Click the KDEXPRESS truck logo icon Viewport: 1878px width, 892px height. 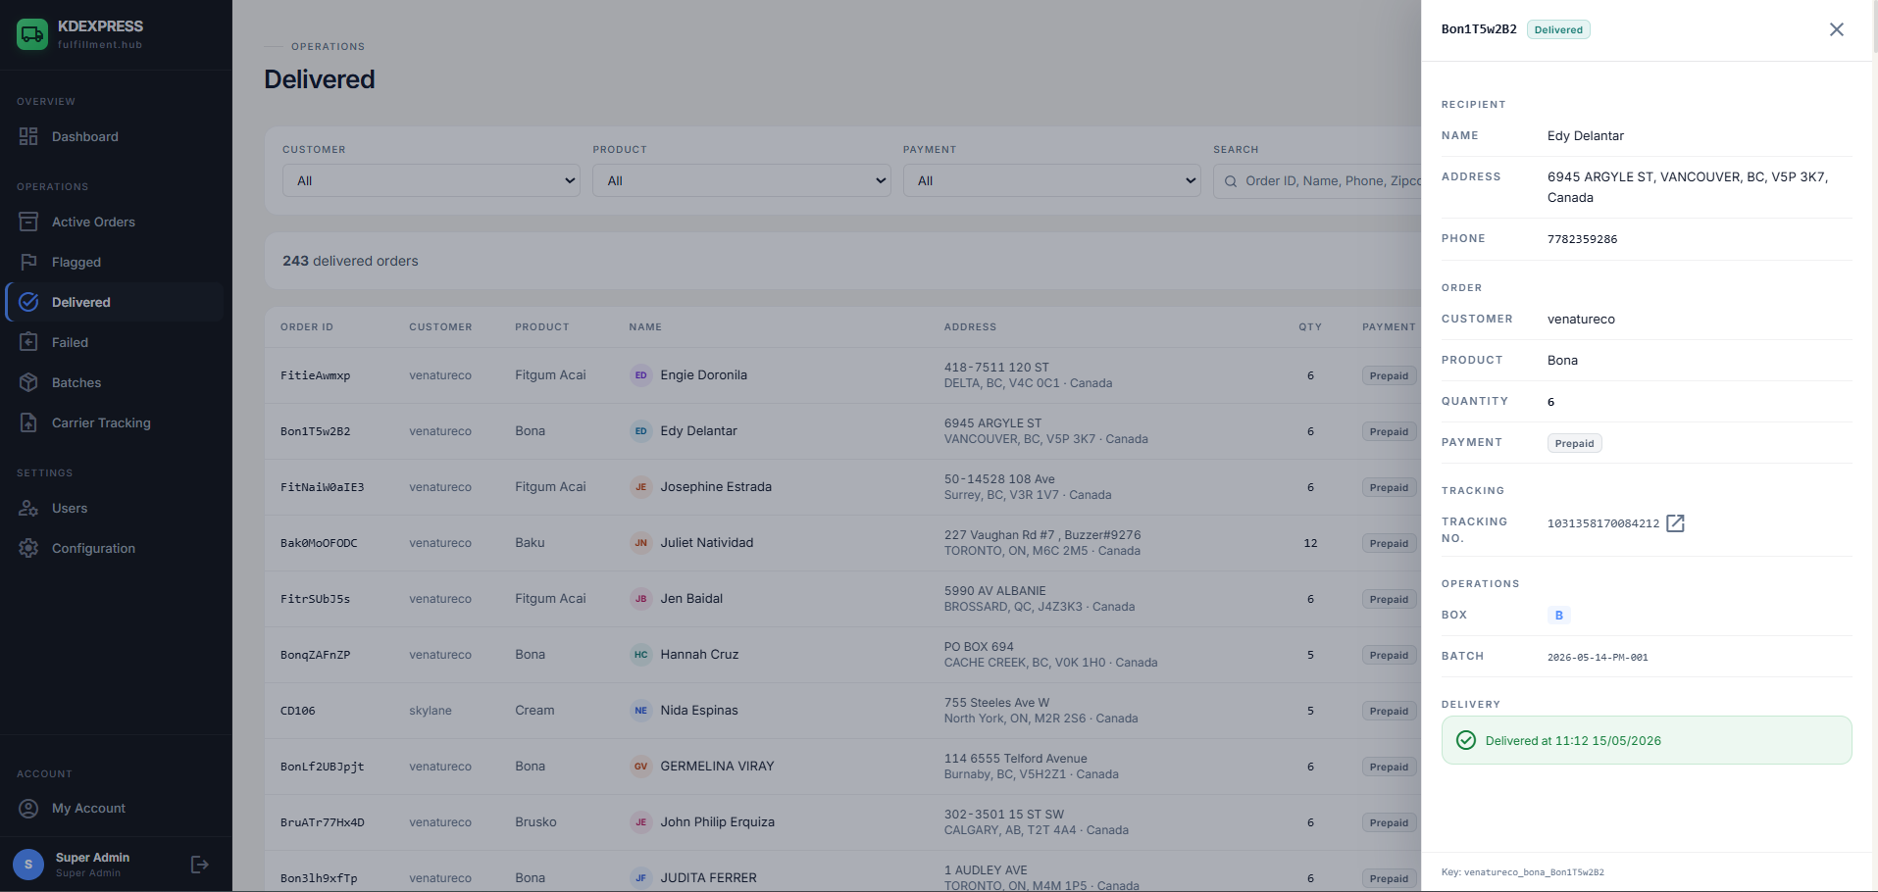32,34
